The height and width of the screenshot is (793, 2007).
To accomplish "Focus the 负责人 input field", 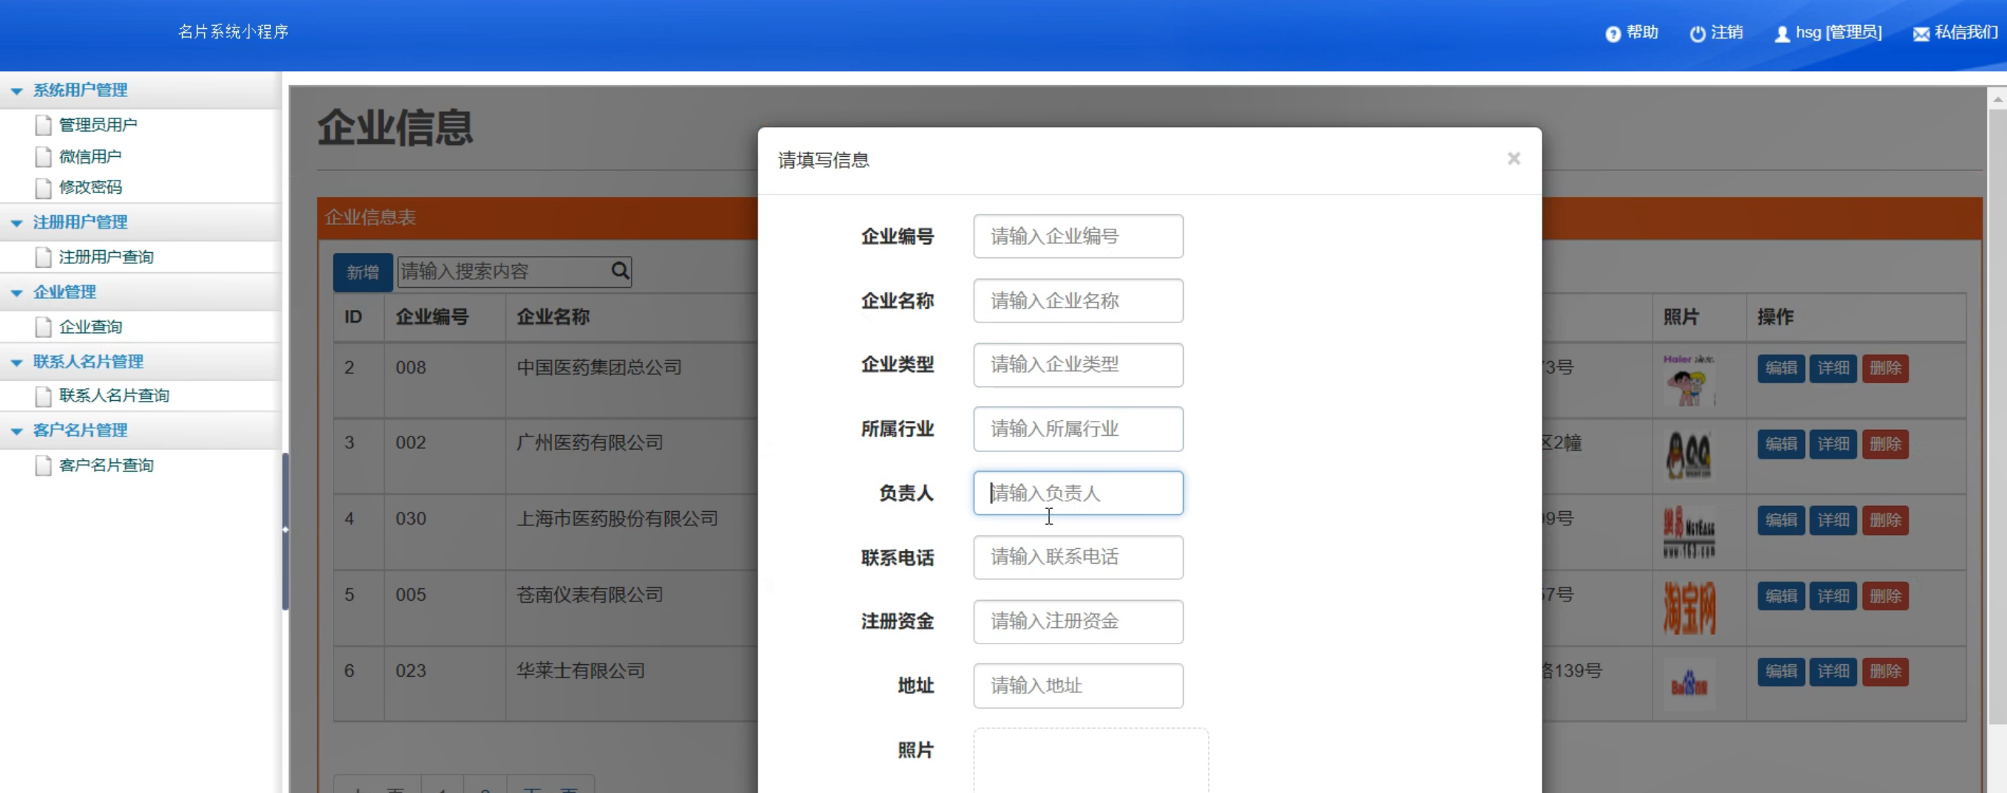I will 1079,493.
